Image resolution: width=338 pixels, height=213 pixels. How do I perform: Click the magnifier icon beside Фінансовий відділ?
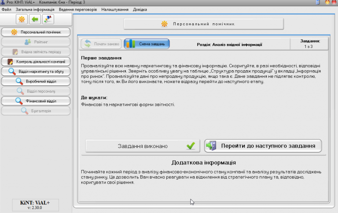pyautogui.click(x=19, y=101)
